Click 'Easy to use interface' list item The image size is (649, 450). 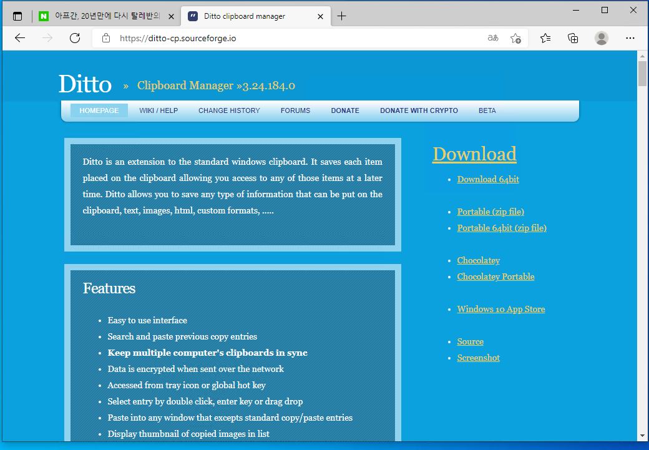tap(147, 320)
